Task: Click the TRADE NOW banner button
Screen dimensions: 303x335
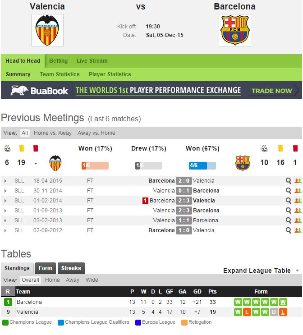Action: (x=272, y=91)
